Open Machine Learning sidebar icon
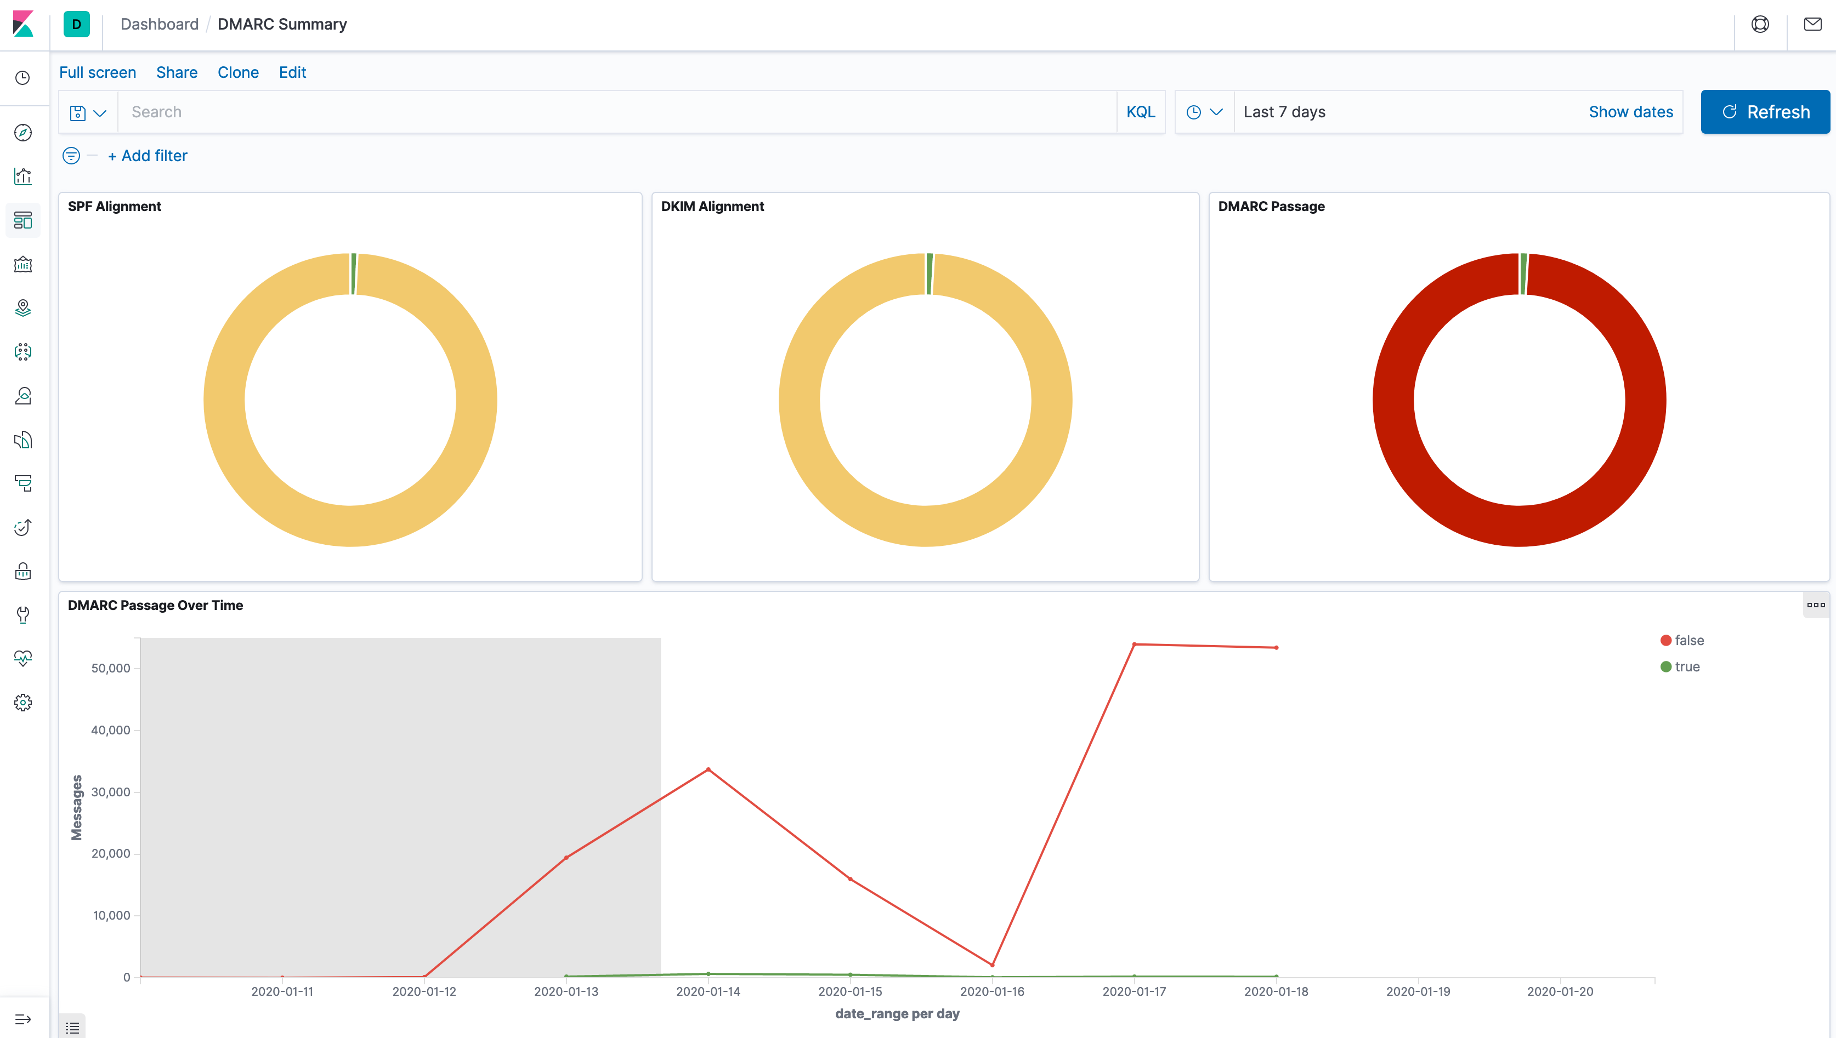Screen dimensions: 1836x1038 click(23, 351)
